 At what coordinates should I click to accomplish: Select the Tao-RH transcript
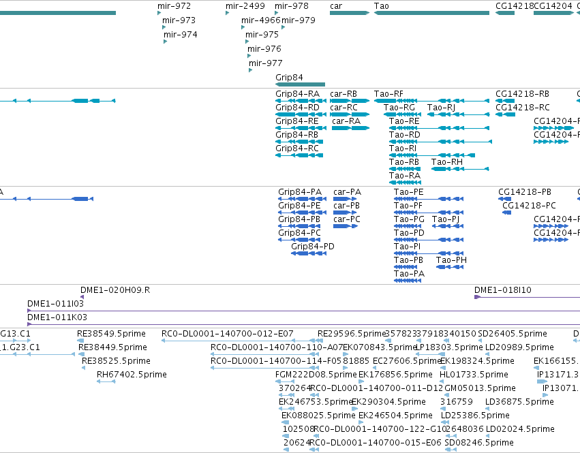tap(460, 169)
